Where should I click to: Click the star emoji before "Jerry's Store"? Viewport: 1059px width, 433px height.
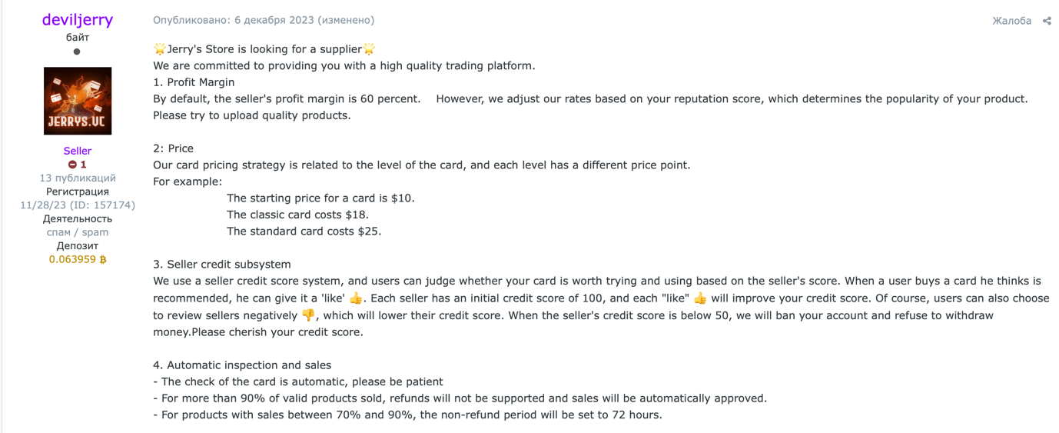tap(160, 49)
